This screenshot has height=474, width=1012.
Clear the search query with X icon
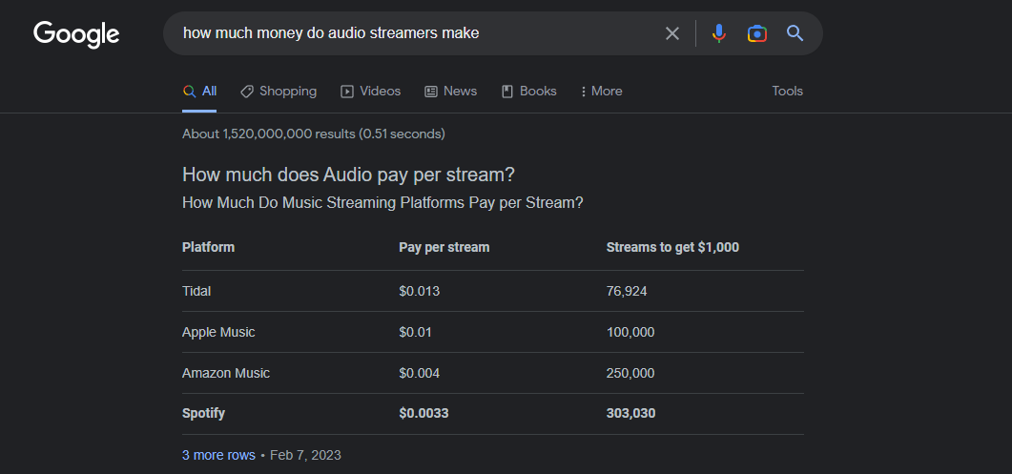672,33
